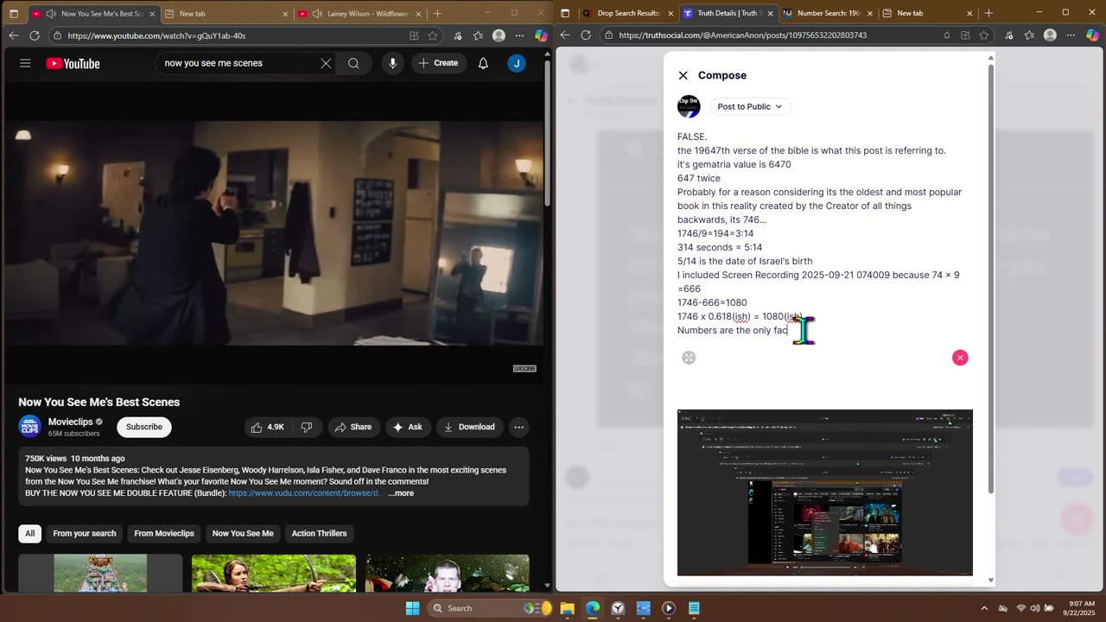Open the Truth Social user avatar in Compose

[689, 106]
